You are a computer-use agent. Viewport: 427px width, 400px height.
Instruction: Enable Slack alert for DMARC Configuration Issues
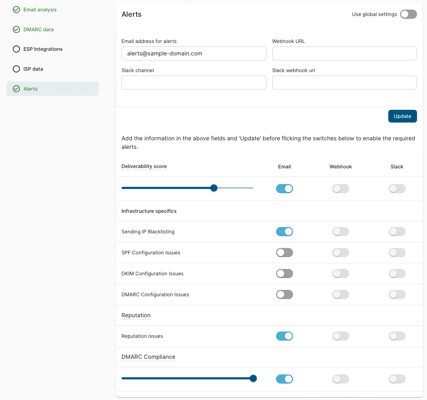click(x=397, y=294)
